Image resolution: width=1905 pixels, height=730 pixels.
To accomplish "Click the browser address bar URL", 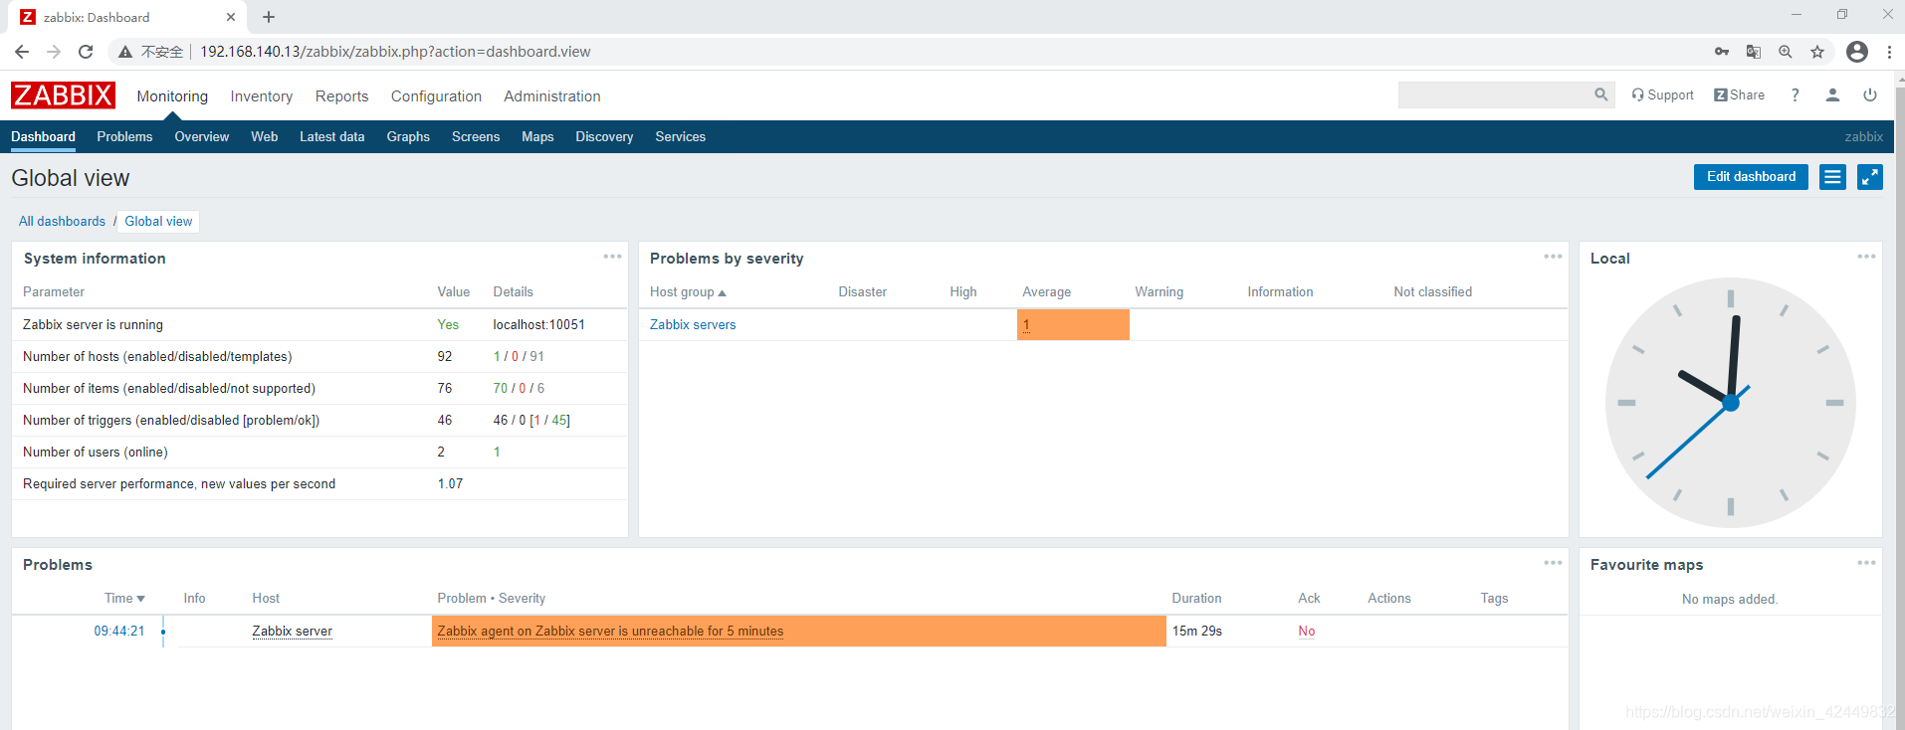I will pyautogui.click(x=395, y=52).
